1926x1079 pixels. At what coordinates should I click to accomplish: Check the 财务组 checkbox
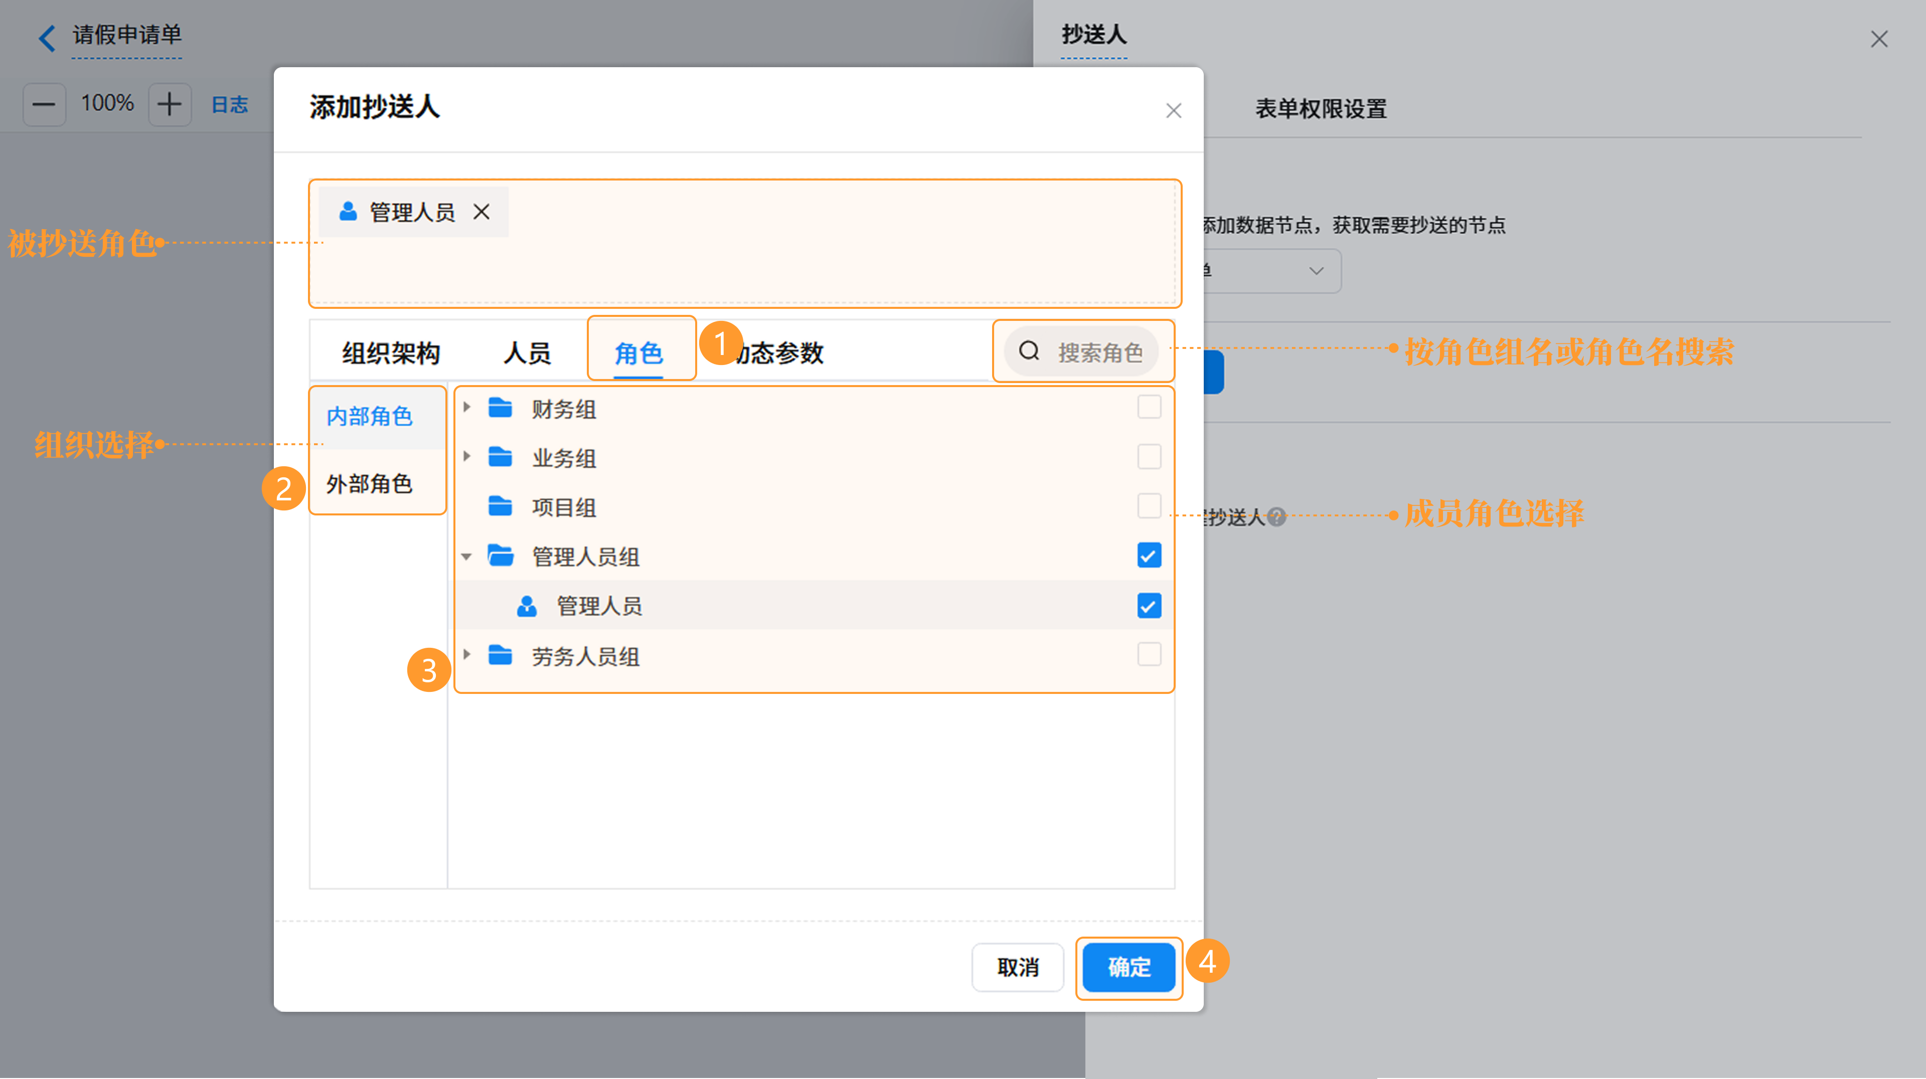1149,407
